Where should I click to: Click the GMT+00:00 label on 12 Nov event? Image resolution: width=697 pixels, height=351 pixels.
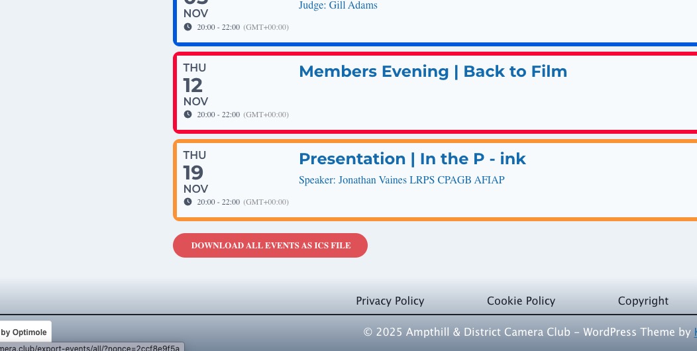pyautogui.click(x=266, y=115)
